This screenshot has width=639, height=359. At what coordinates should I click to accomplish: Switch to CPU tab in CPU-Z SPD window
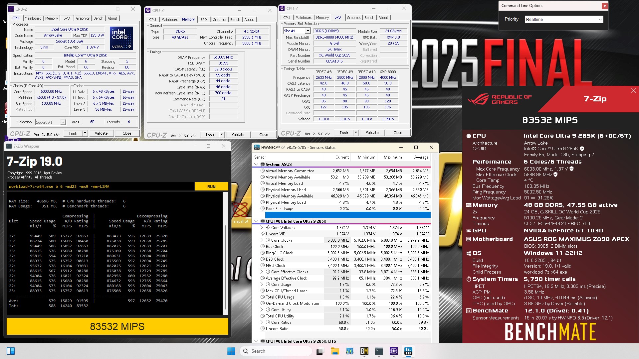pyautogui.click(x=287, y=18)
